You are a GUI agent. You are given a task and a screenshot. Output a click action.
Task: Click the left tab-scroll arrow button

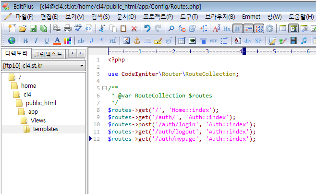[73, 53]
